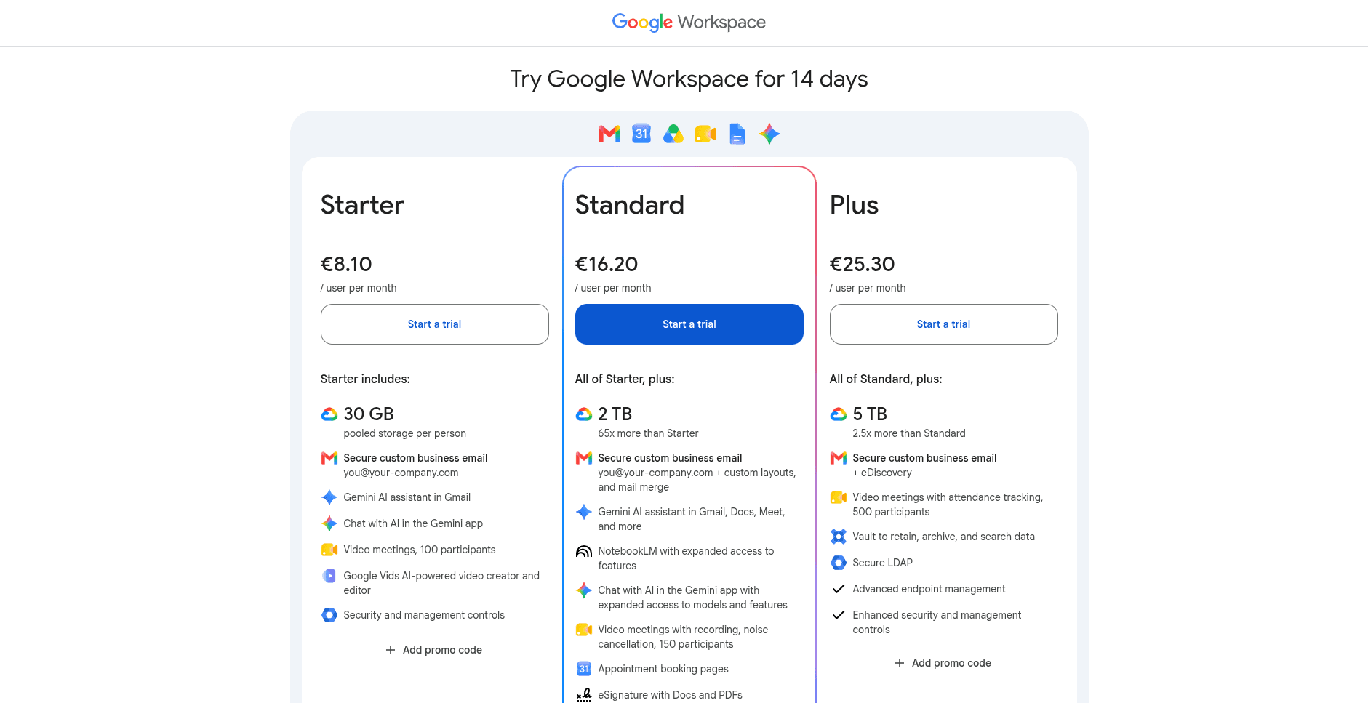Click the Google Docs icon at top
Screen dimensions: 1368x703
[737, 134]
